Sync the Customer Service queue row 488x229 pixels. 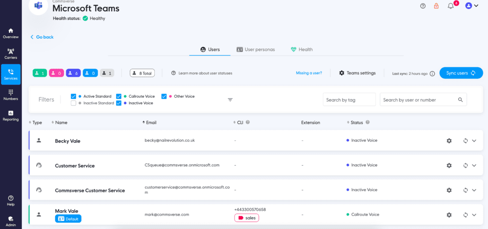(x=466, y=166)
